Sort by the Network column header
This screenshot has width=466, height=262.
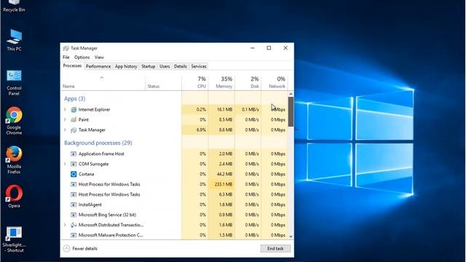point(275,82)
